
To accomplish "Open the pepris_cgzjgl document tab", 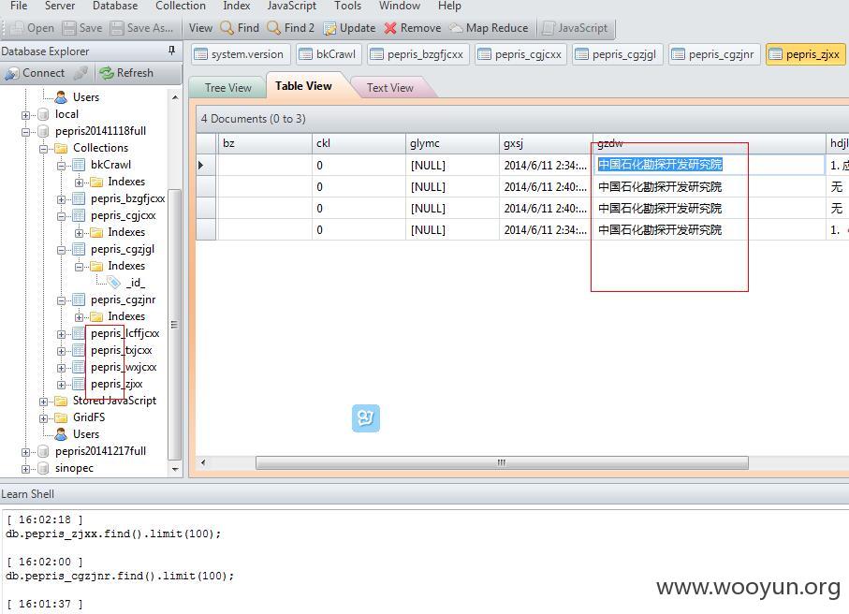I will tap(618, 54).
